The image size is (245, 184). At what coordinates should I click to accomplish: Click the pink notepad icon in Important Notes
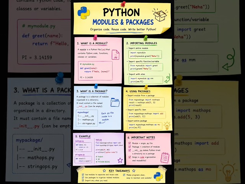click(x=165, y=158)
